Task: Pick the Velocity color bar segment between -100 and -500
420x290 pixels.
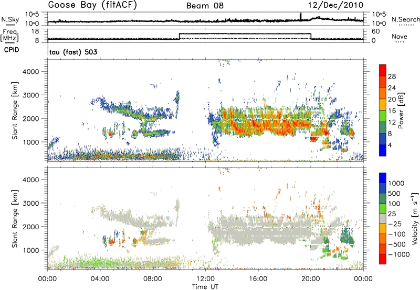Action: (x=383, y=239)
